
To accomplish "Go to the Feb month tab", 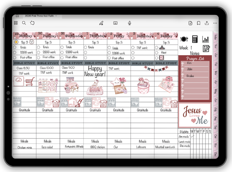I will 216,64.
